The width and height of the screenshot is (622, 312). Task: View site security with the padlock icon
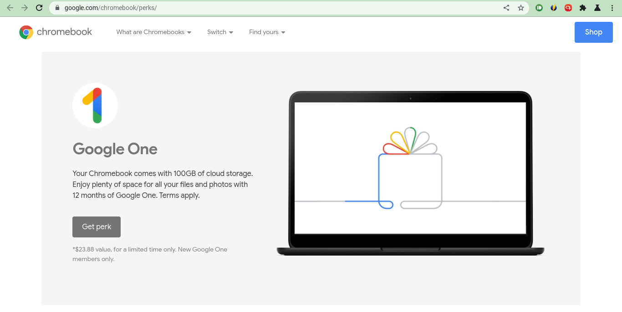pos(57,8)
